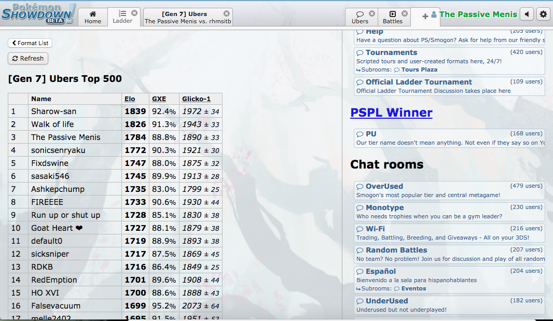This screenshot has width=553, height=321.
Task: Join the OverUsed chat room
Action: (x=449, y=190)
